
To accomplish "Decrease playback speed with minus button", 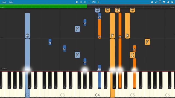I will pyautogui.click(x=89, y=2).
